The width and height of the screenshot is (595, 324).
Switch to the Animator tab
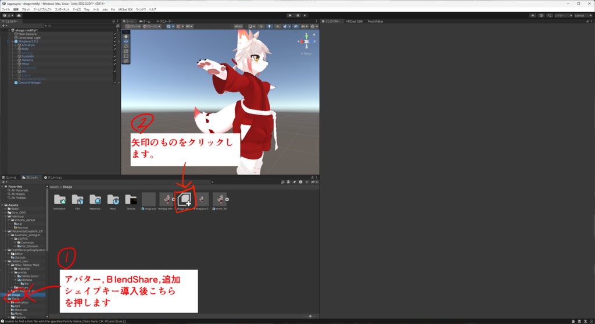tap(164, 22)
